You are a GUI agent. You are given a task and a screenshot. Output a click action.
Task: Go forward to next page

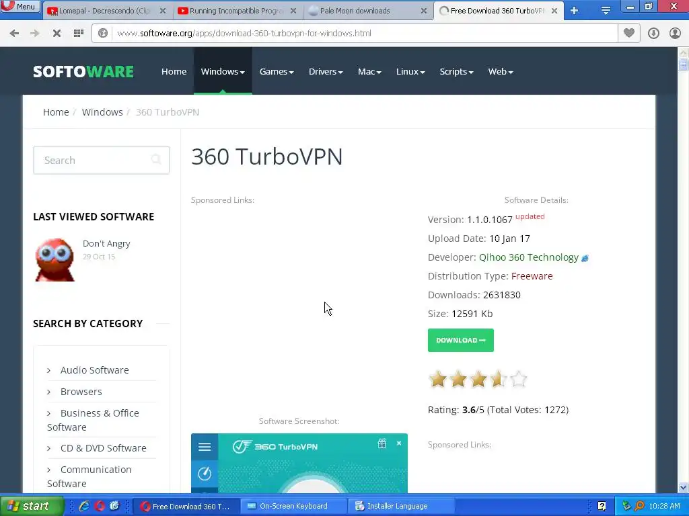(35, 34)
